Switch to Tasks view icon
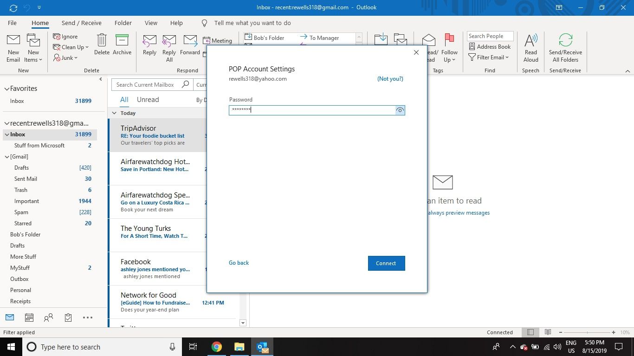 coord(68,318)
